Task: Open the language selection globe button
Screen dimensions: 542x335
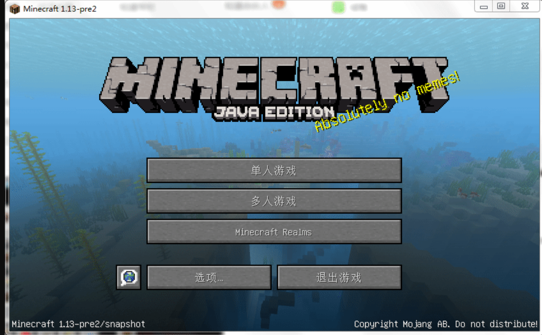Action: point(128,277)
